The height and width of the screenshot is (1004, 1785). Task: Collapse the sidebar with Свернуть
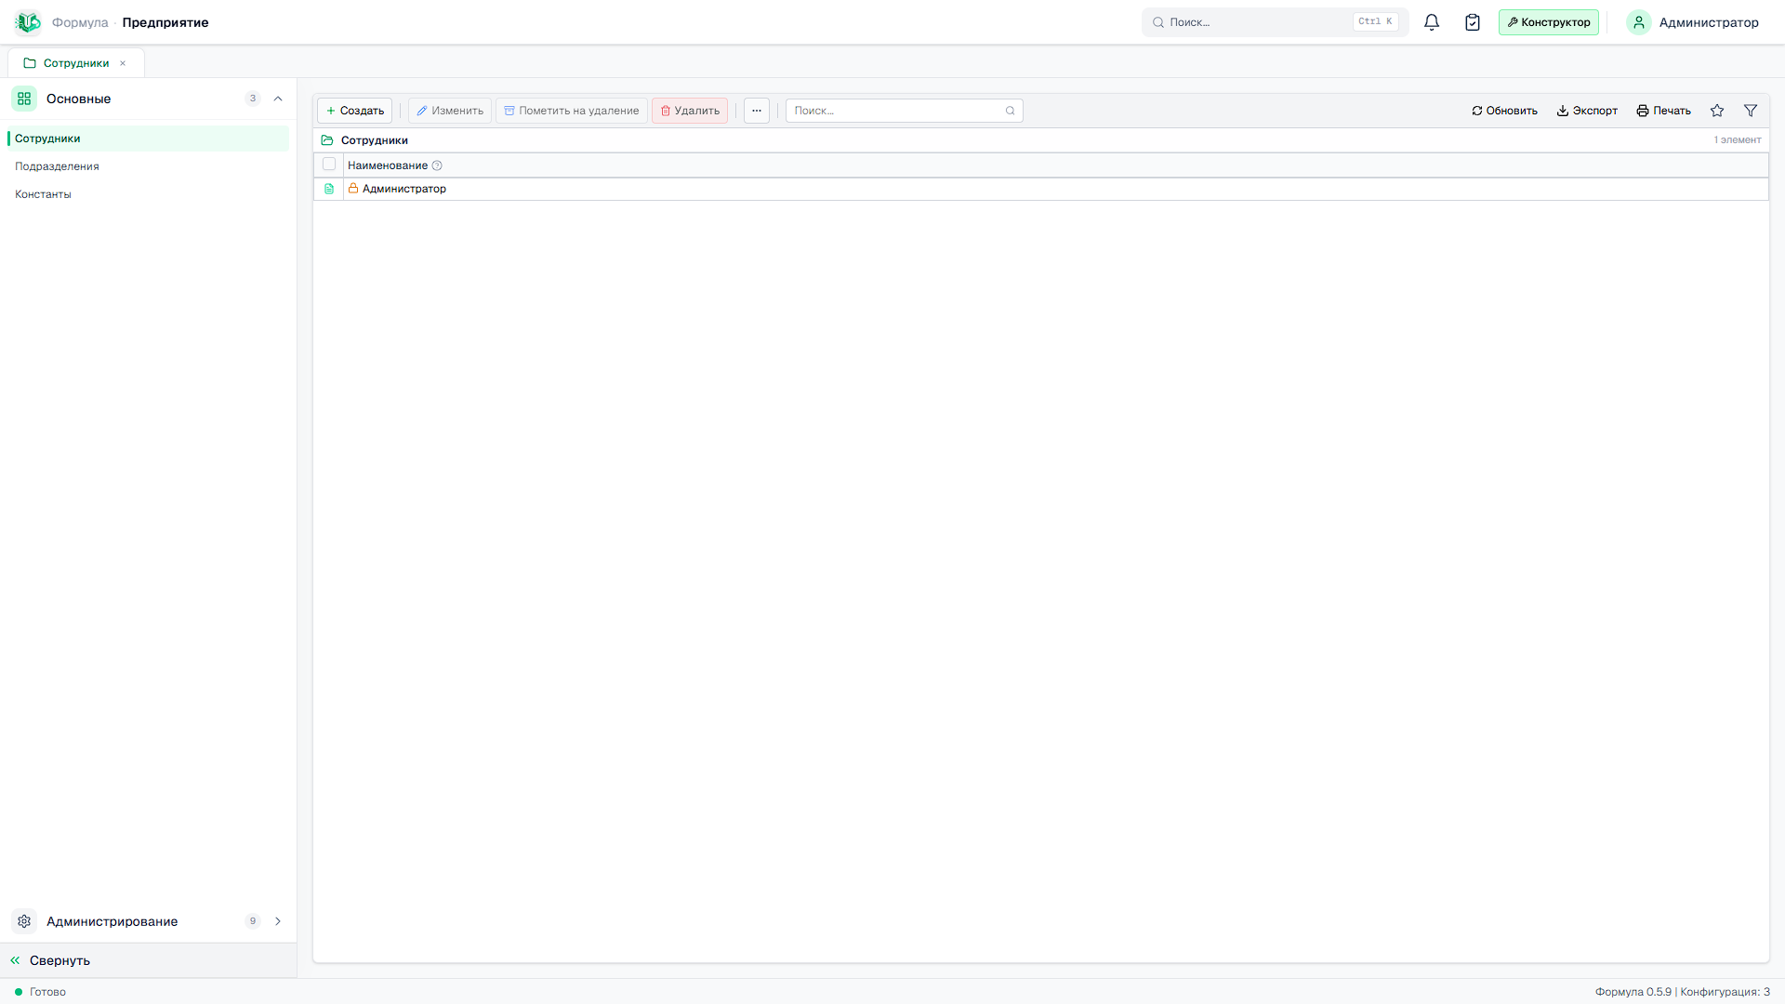click(50, 960)
